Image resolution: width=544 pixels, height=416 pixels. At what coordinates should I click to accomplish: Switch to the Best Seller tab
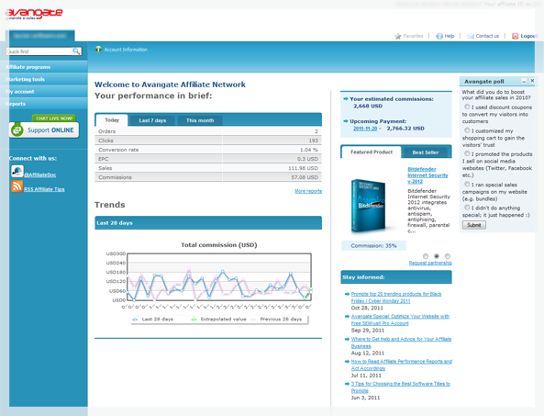(x=426, y=152)
